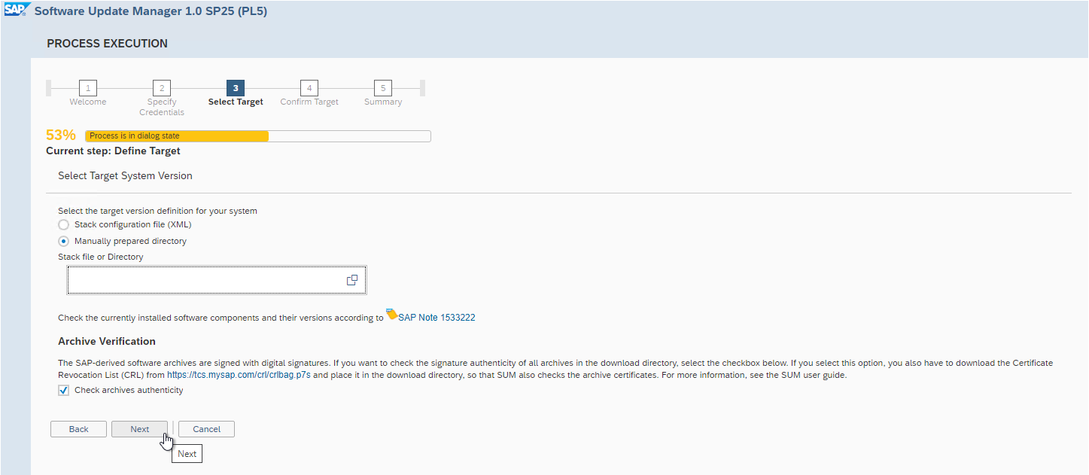Viewport: 1089px width, 475px height.
Task: Click the 53% progress percentage
Action: tap(61, 135)
